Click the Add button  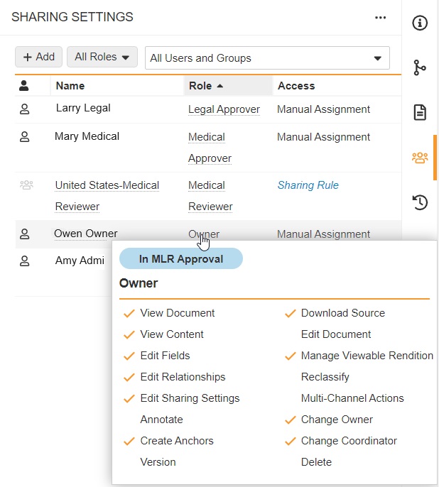point(39,57)
